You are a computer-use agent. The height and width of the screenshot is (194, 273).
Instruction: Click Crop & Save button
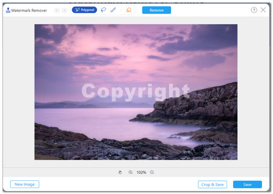[x=212, y=184]
